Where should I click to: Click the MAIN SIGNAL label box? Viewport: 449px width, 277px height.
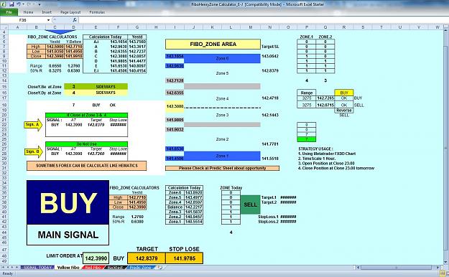tap(68, 235)
